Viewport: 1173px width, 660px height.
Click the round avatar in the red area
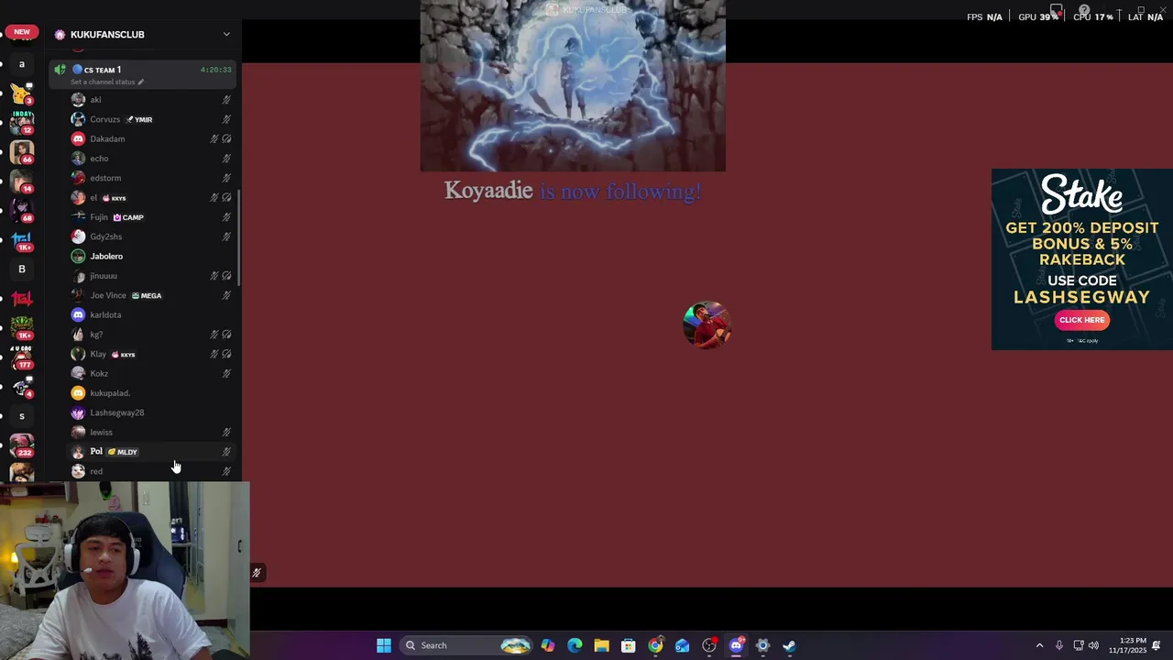click(x=707, y=324)
